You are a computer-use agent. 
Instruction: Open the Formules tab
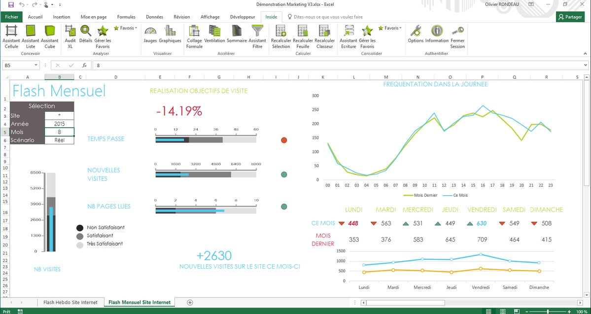point(126,17)
